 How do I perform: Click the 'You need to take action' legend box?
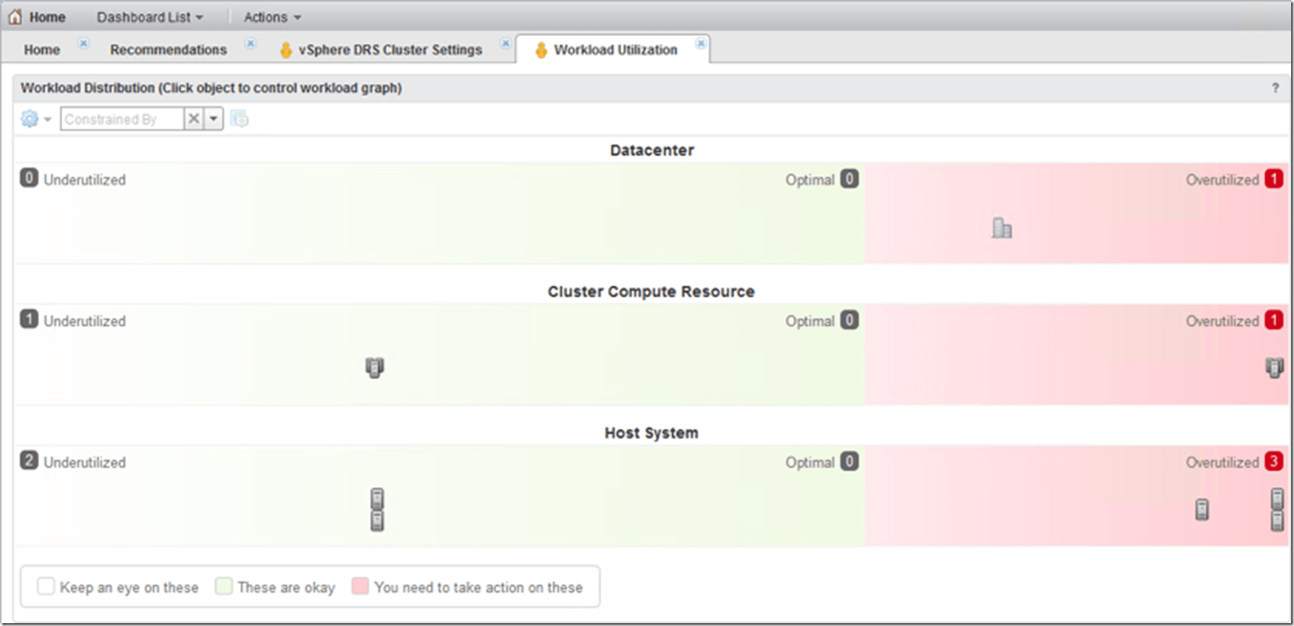click(x=360, y=586)
